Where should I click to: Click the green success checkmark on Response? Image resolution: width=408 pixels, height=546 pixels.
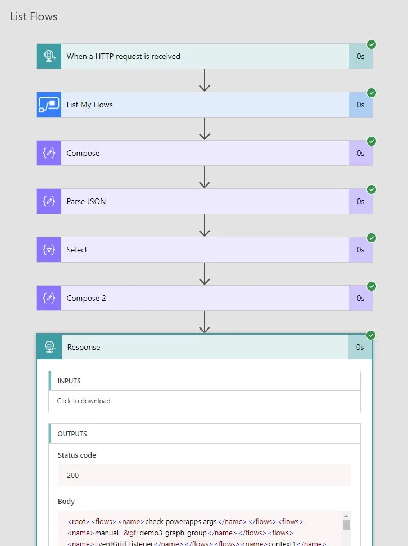click(x=371, y=335)
